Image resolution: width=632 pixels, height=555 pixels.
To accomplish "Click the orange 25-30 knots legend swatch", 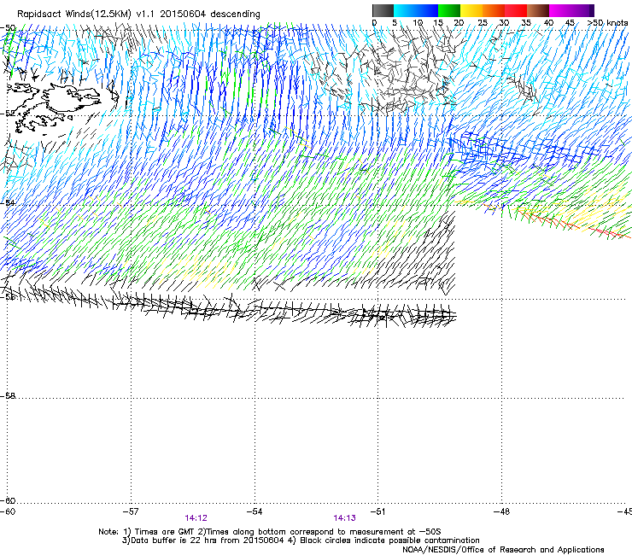I will [494, 10].
